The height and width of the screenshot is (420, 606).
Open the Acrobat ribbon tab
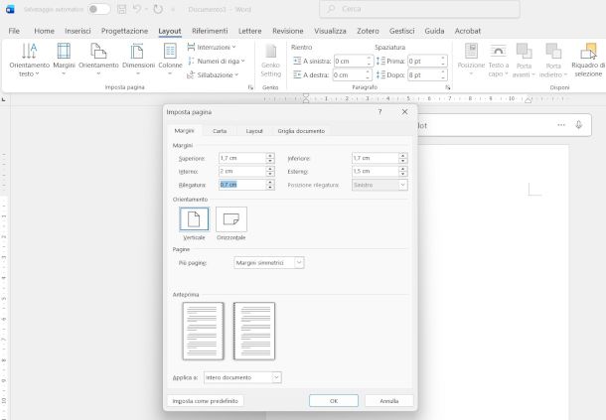pos(468,31)
